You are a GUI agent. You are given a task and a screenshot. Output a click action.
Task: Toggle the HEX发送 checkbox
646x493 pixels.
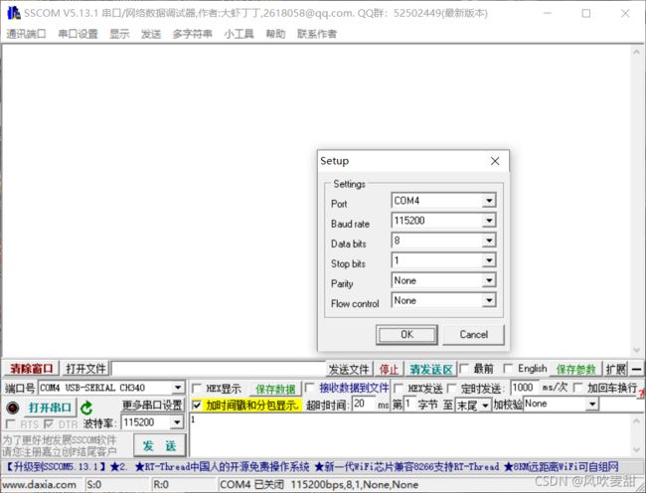[399, 388]
